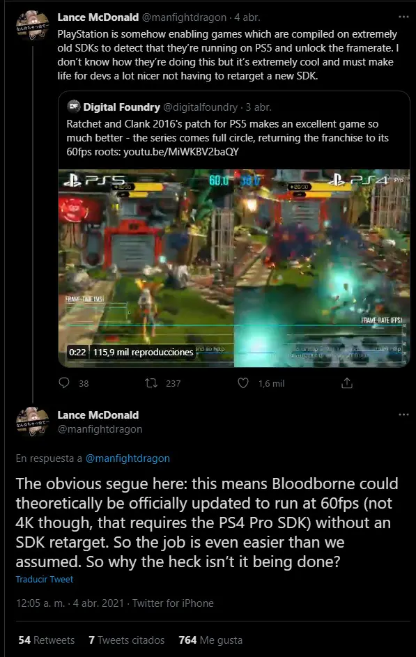View the 764 Me gusta list
The image size is (416, 657).
pos(210,640)
